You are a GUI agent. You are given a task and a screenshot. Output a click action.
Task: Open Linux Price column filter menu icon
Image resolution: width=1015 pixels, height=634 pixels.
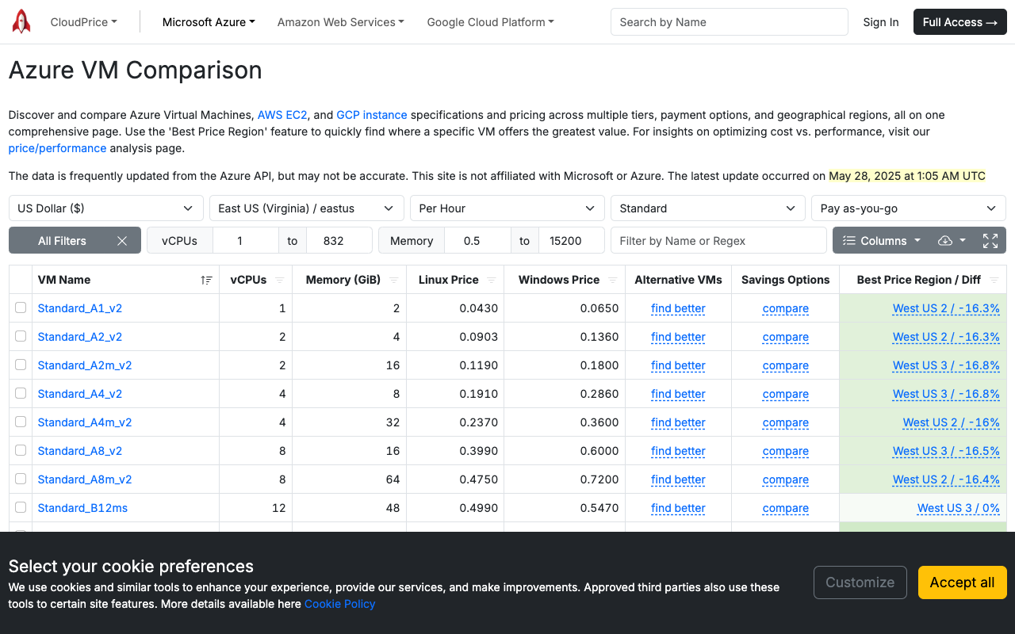coord(492,280)
